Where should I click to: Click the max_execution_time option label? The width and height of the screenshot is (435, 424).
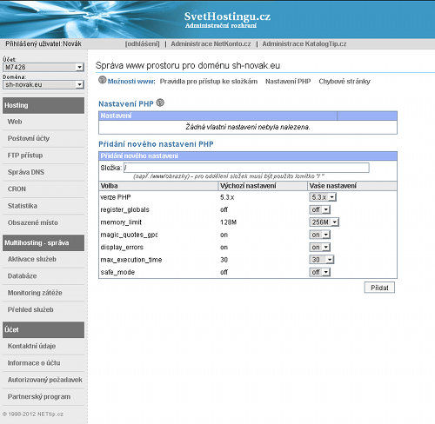point(131,260)
